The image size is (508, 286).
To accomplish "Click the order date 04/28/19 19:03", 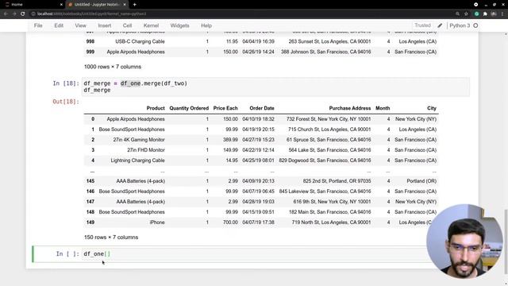I will [x=258, y=202].
